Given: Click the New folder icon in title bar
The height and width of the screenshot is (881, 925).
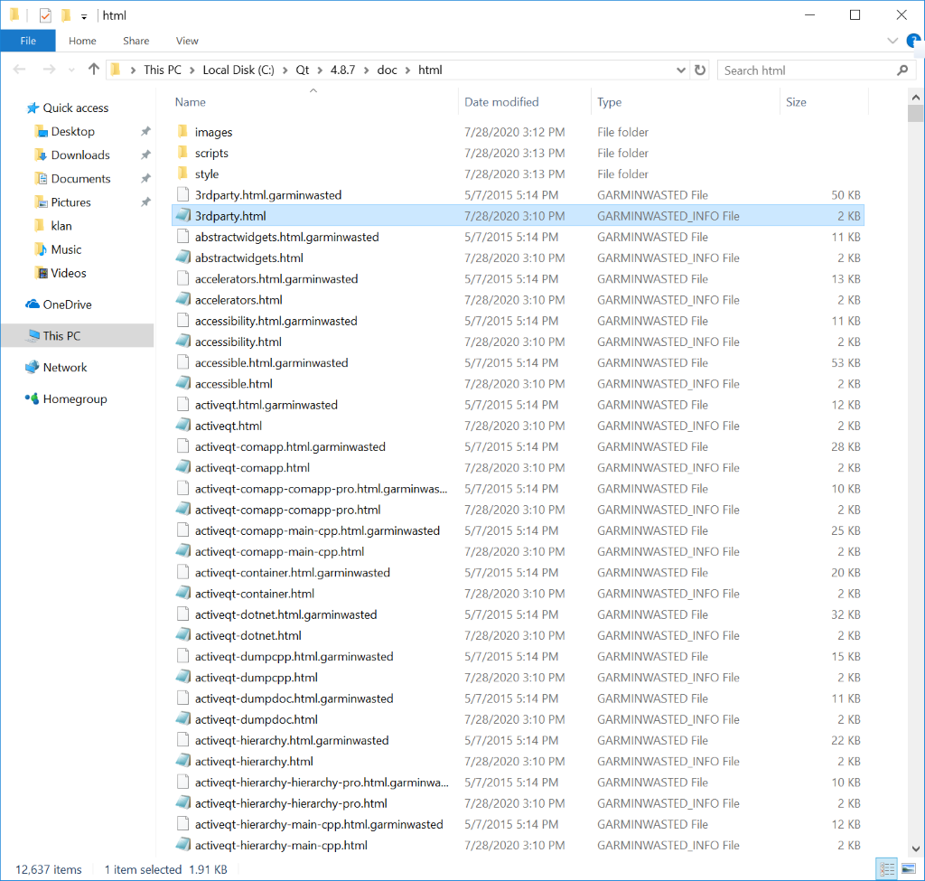Looking at the screenshot, I should 66,15.
